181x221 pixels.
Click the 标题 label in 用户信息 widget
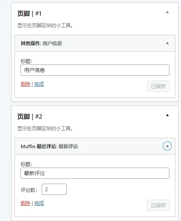[26, 61]
